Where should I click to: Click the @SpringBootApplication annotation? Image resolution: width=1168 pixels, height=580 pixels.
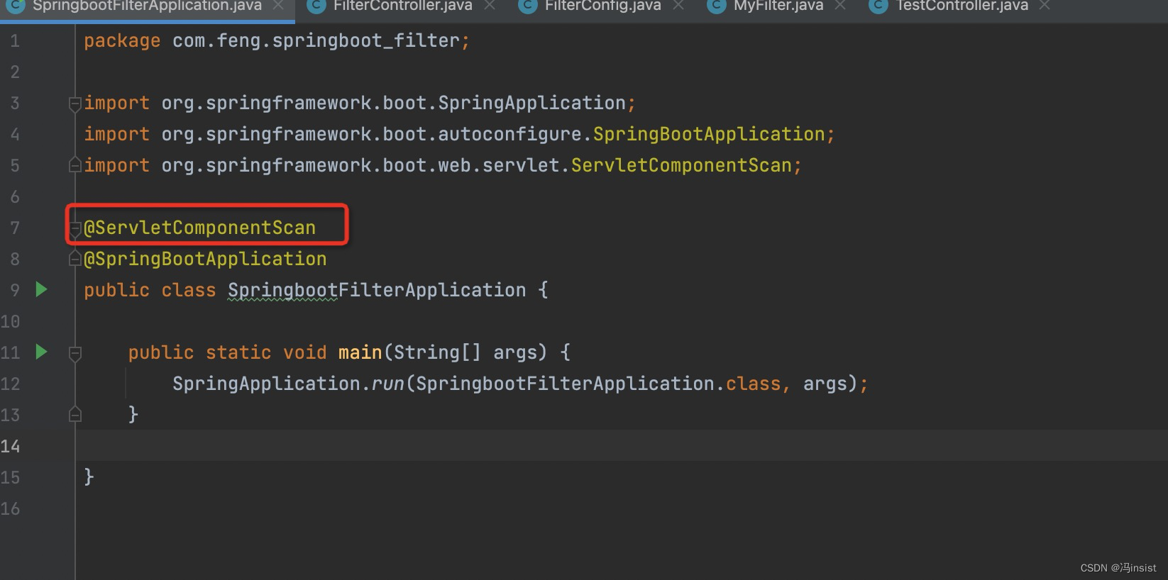(205, 260)
